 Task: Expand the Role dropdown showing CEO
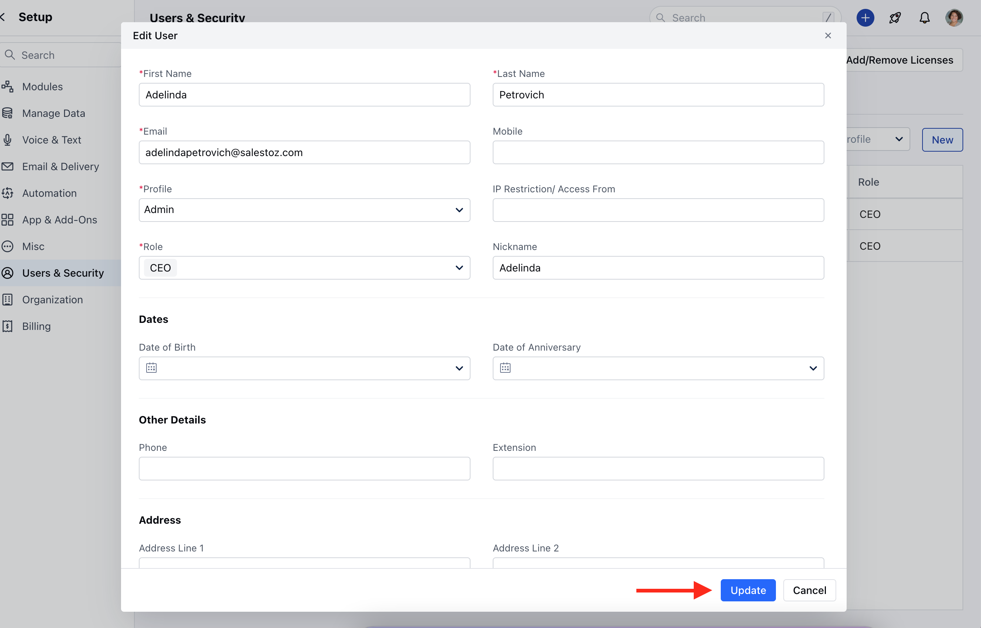click(459, 268)
